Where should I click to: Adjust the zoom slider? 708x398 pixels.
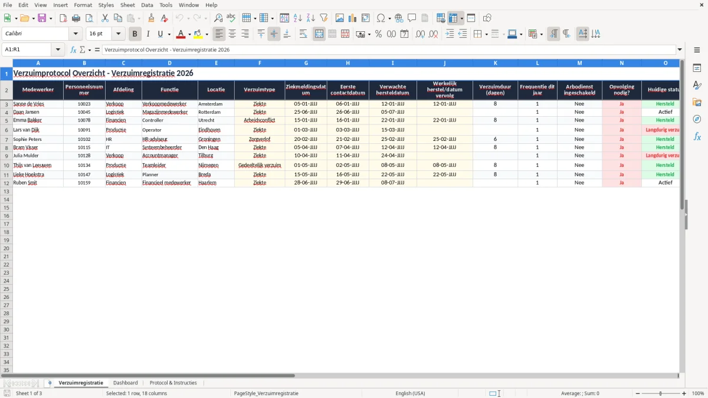click(x=660, y=393)
